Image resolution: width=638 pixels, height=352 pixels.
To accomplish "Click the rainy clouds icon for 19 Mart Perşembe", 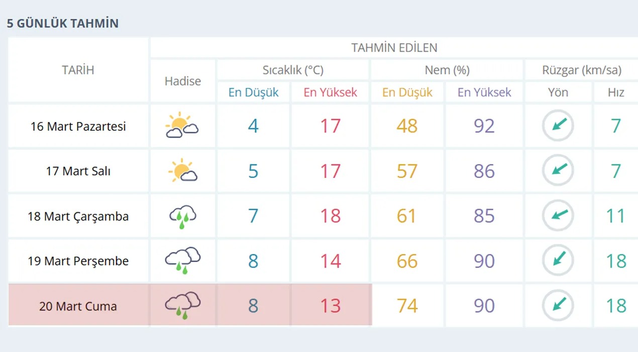I will pos(182,260).
